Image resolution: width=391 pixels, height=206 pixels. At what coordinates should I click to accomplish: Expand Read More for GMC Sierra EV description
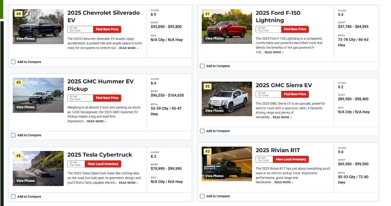tap(282, 117)
